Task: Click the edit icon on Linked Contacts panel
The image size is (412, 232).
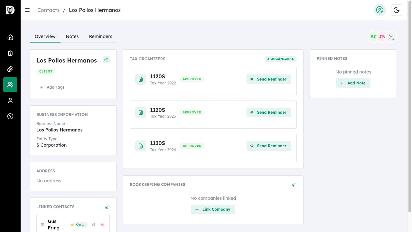Action: pyautogui.click(x=107, y=207)
